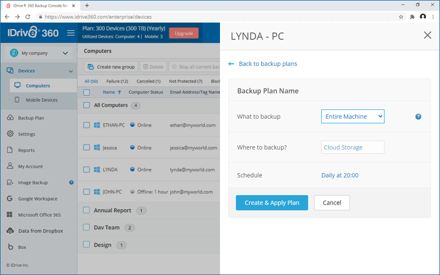The width and height of the screenshot is (440, 275).
Task: Check the Design group checkbox
Action: 86,244
